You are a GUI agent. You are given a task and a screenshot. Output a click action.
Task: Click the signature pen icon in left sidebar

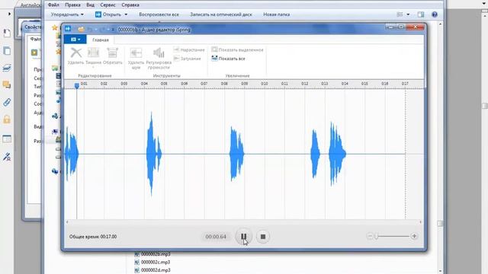7,157
